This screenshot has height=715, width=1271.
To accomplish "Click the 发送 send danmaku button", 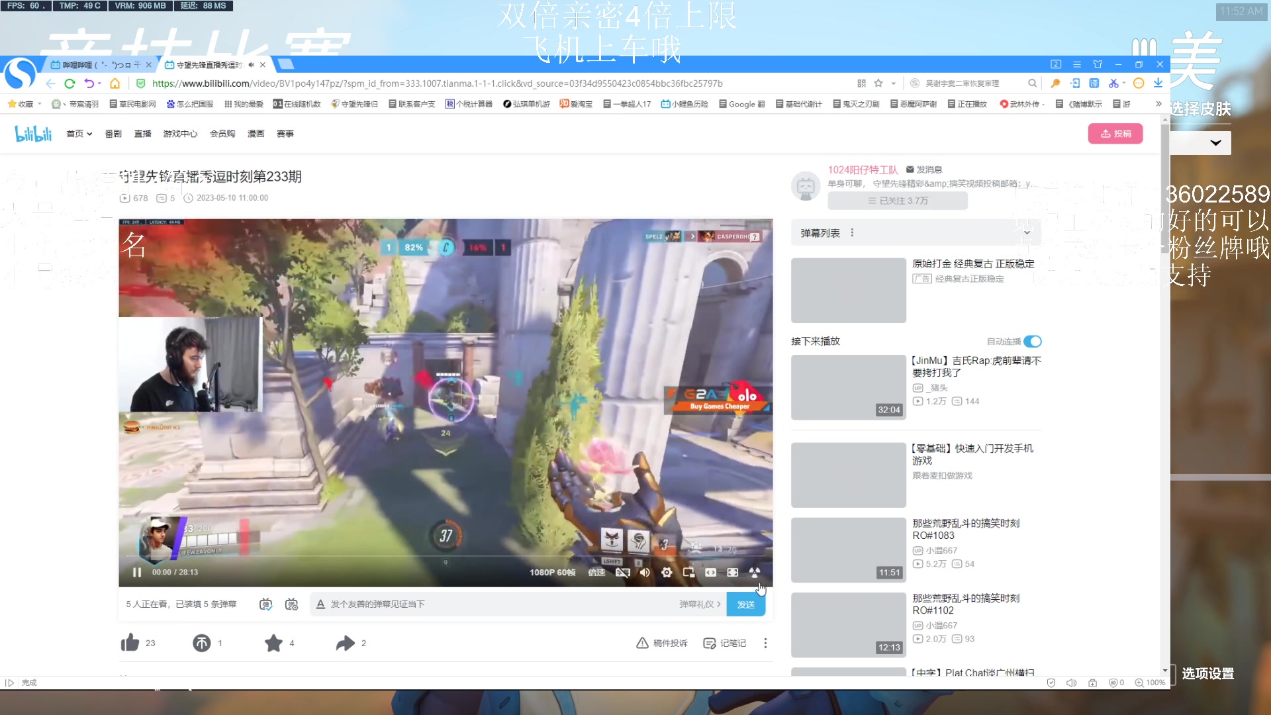I will click(x=745, y=604).
